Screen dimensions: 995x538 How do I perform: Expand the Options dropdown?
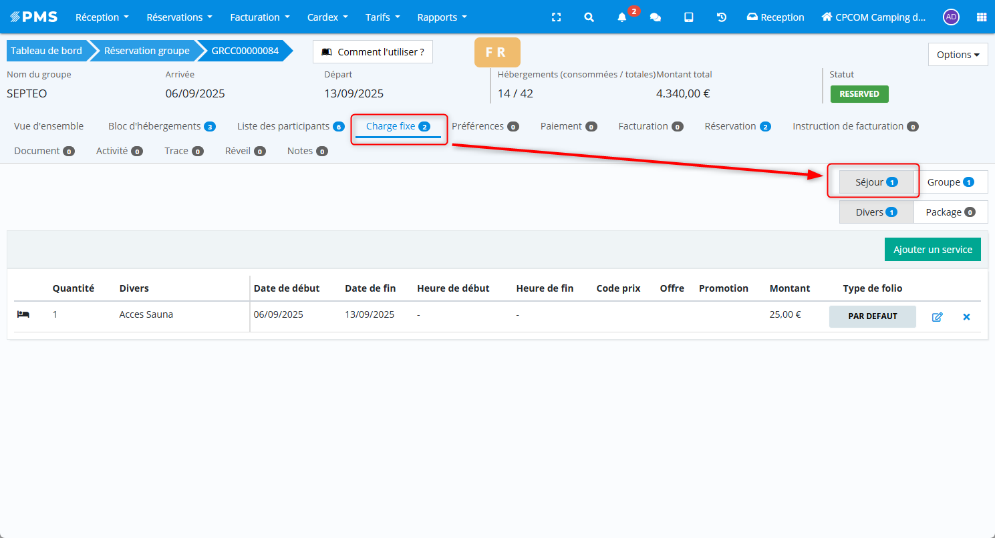958,55
